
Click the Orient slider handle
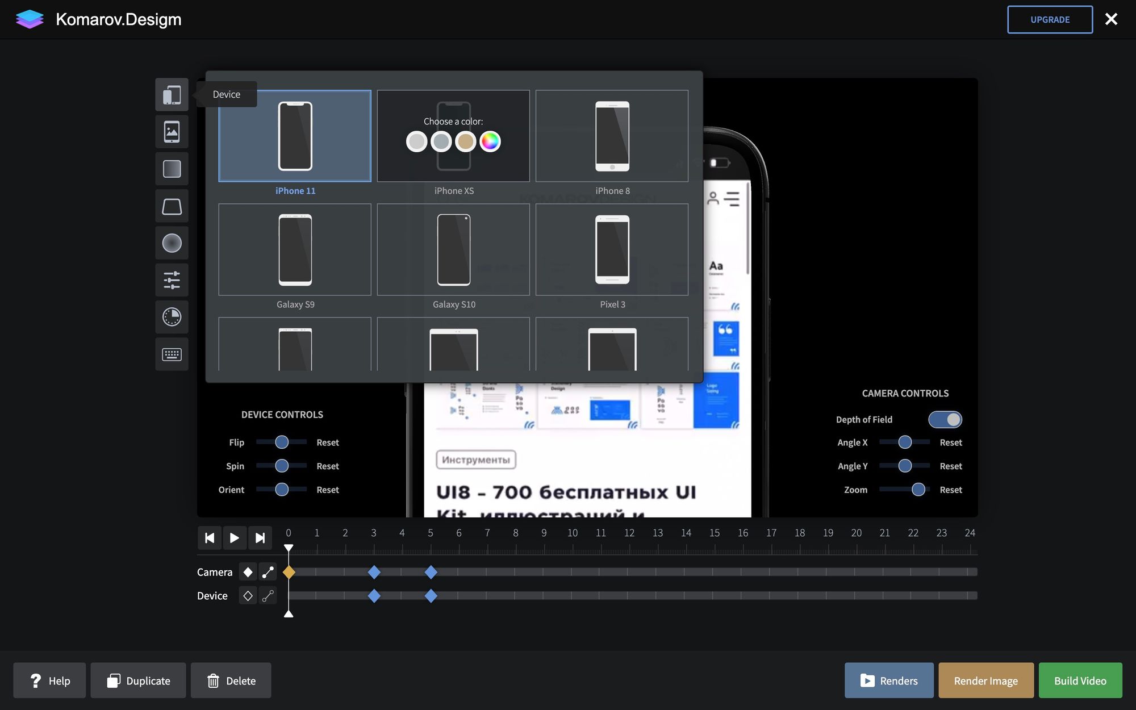282,490
